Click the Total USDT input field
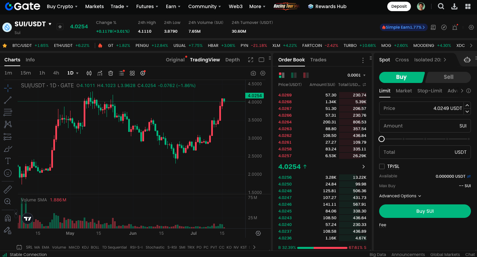The image size is (477, 257). tap(425, 152)
